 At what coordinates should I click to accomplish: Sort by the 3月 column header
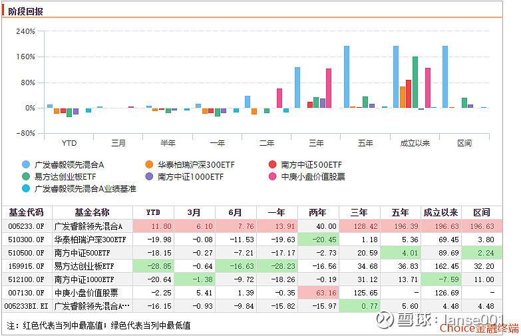click(194, 212)
